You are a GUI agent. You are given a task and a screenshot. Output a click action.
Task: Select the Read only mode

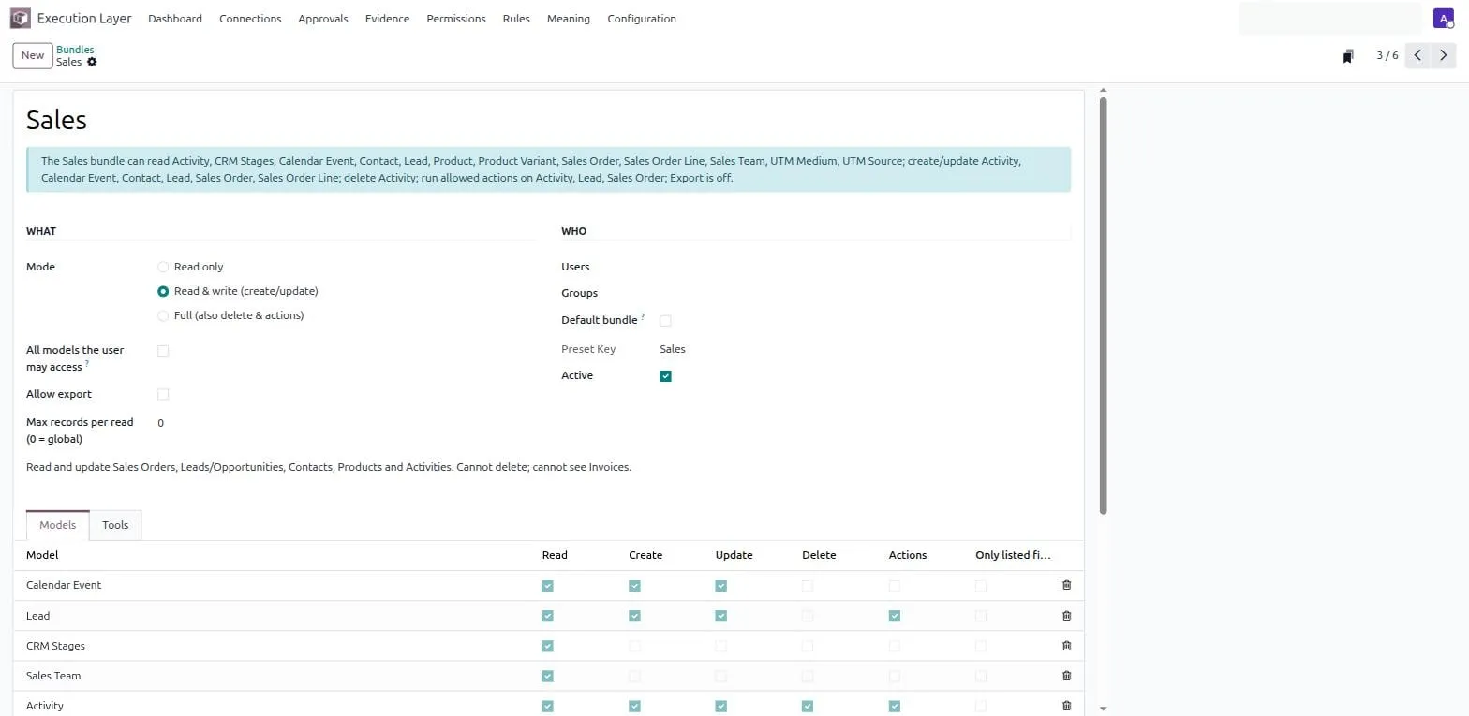click(163, 267)
